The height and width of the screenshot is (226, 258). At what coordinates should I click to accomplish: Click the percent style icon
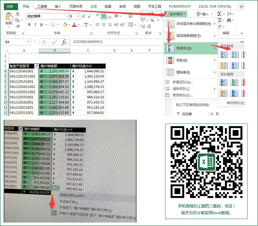click(x=152, y=21)
